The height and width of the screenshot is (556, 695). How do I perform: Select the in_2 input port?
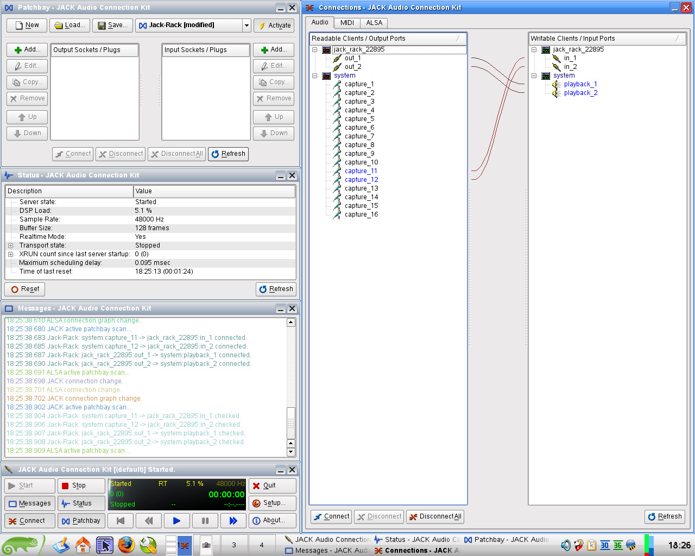tap(570, 67)
